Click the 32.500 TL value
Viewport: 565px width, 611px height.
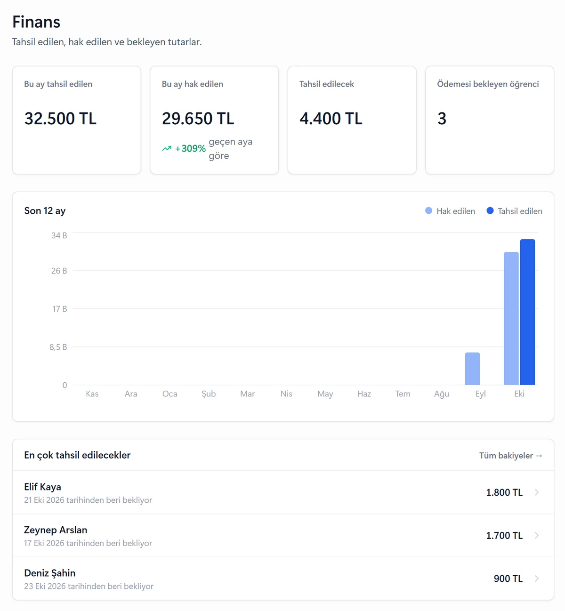[60, 119]
